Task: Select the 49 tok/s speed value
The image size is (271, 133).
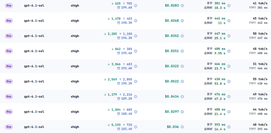Action: tap(260, 94)
